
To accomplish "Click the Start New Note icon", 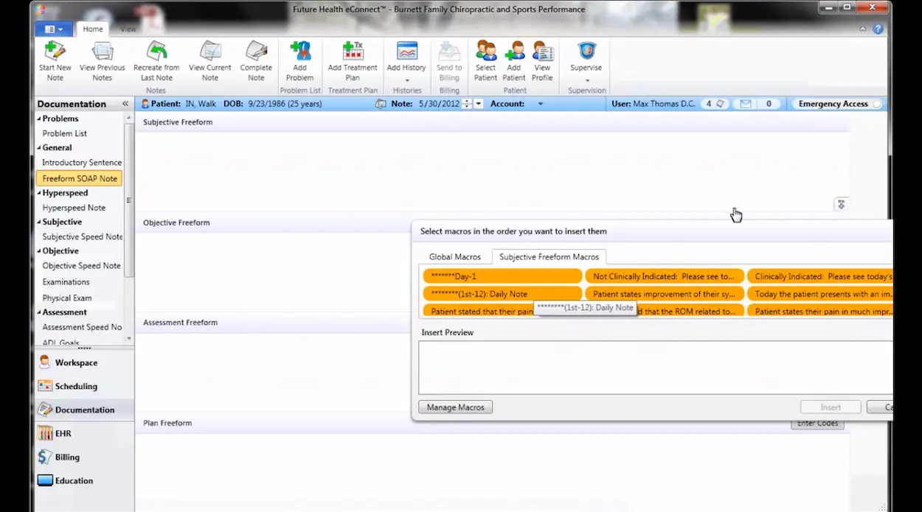I will (x=55, y=59).
